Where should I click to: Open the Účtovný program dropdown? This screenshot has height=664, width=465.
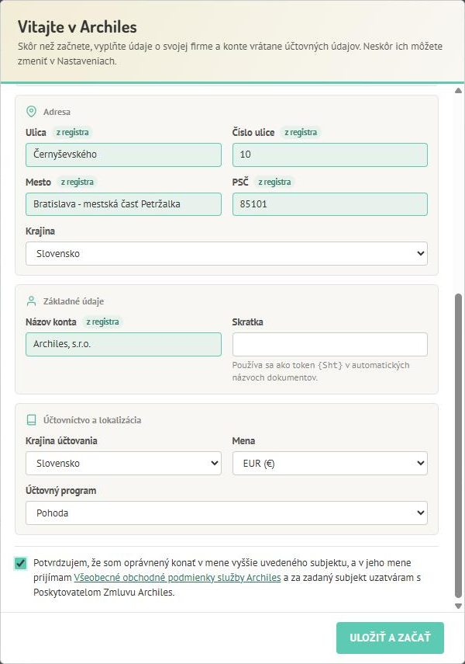(226, 513)
